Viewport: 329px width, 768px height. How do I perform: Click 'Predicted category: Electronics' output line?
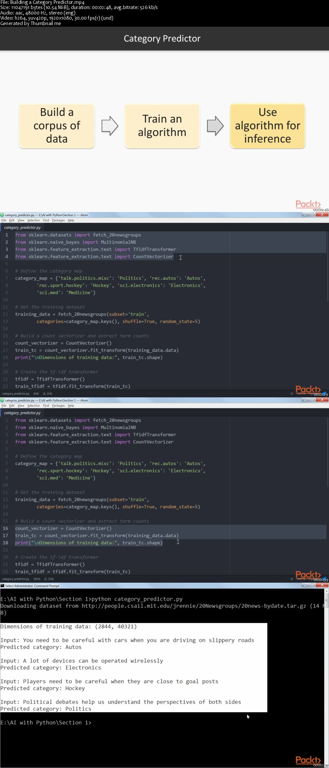51,668
